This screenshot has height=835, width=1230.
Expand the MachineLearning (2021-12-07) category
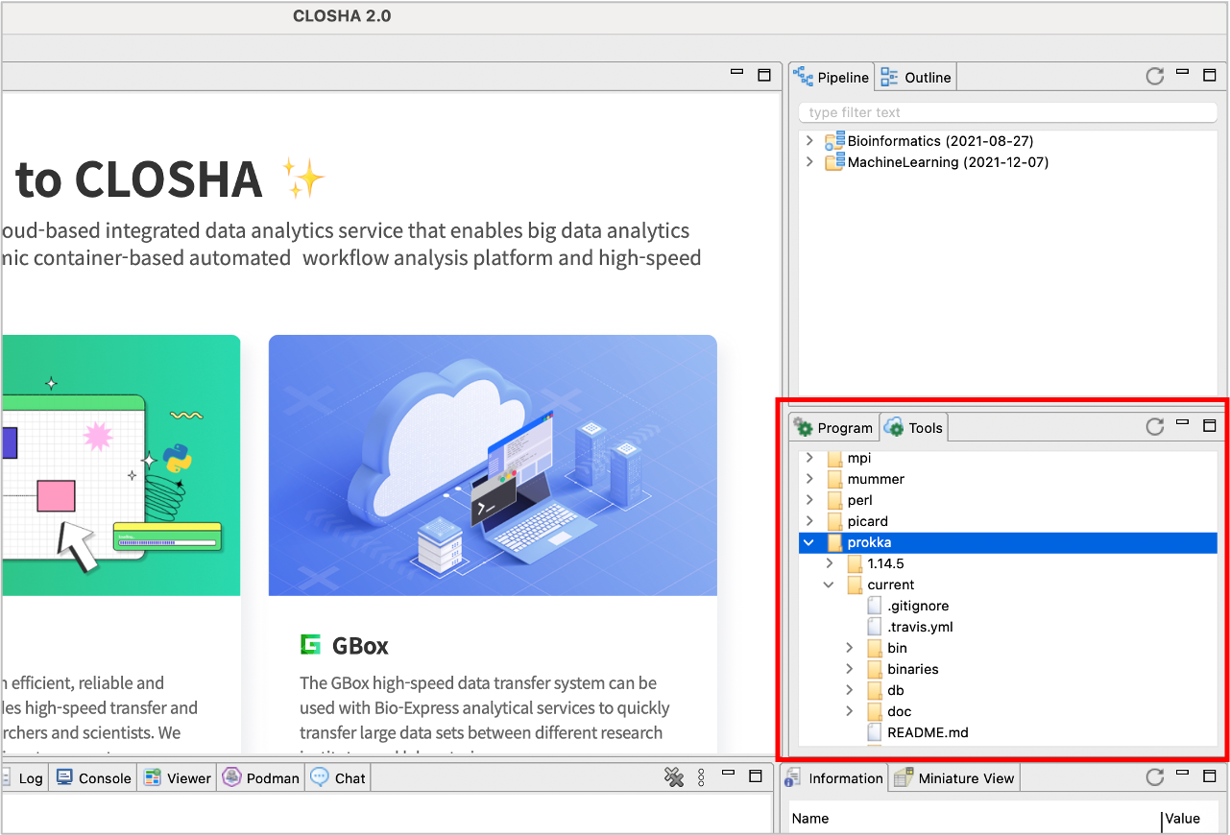[808, 162]
